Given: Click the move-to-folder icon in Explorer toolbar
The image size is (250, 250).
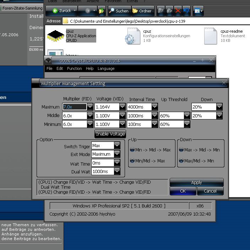Looking at the screenshot, I should 161,11.
